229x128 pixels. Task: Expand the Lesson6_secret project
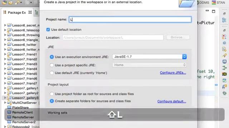pyautogui.click(x=5, y=25)
